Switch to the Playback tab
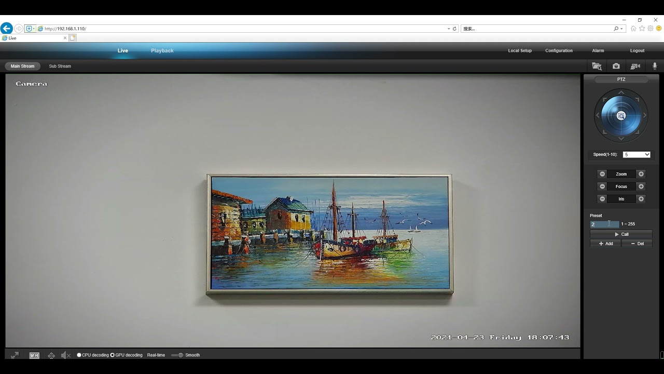Image resolution: width=664 pixels, height=374 pixels. coord(162,50)
